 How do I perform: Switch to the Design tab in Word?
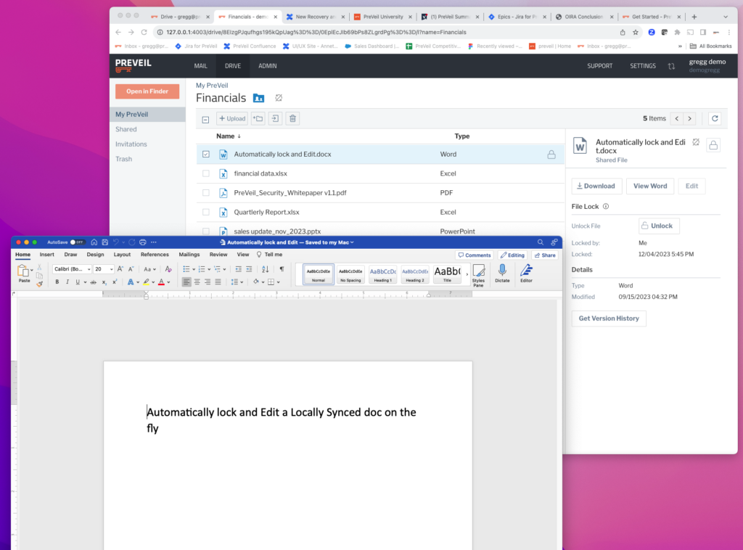pyautogui.click(x=95, y=255)
